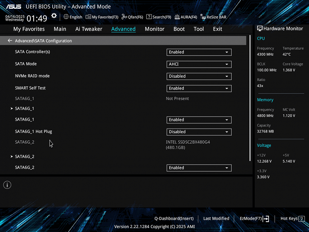Open My Favorite(F3) list icon
This screenshot has width=309, height=232.
click(x=88, y=17)
